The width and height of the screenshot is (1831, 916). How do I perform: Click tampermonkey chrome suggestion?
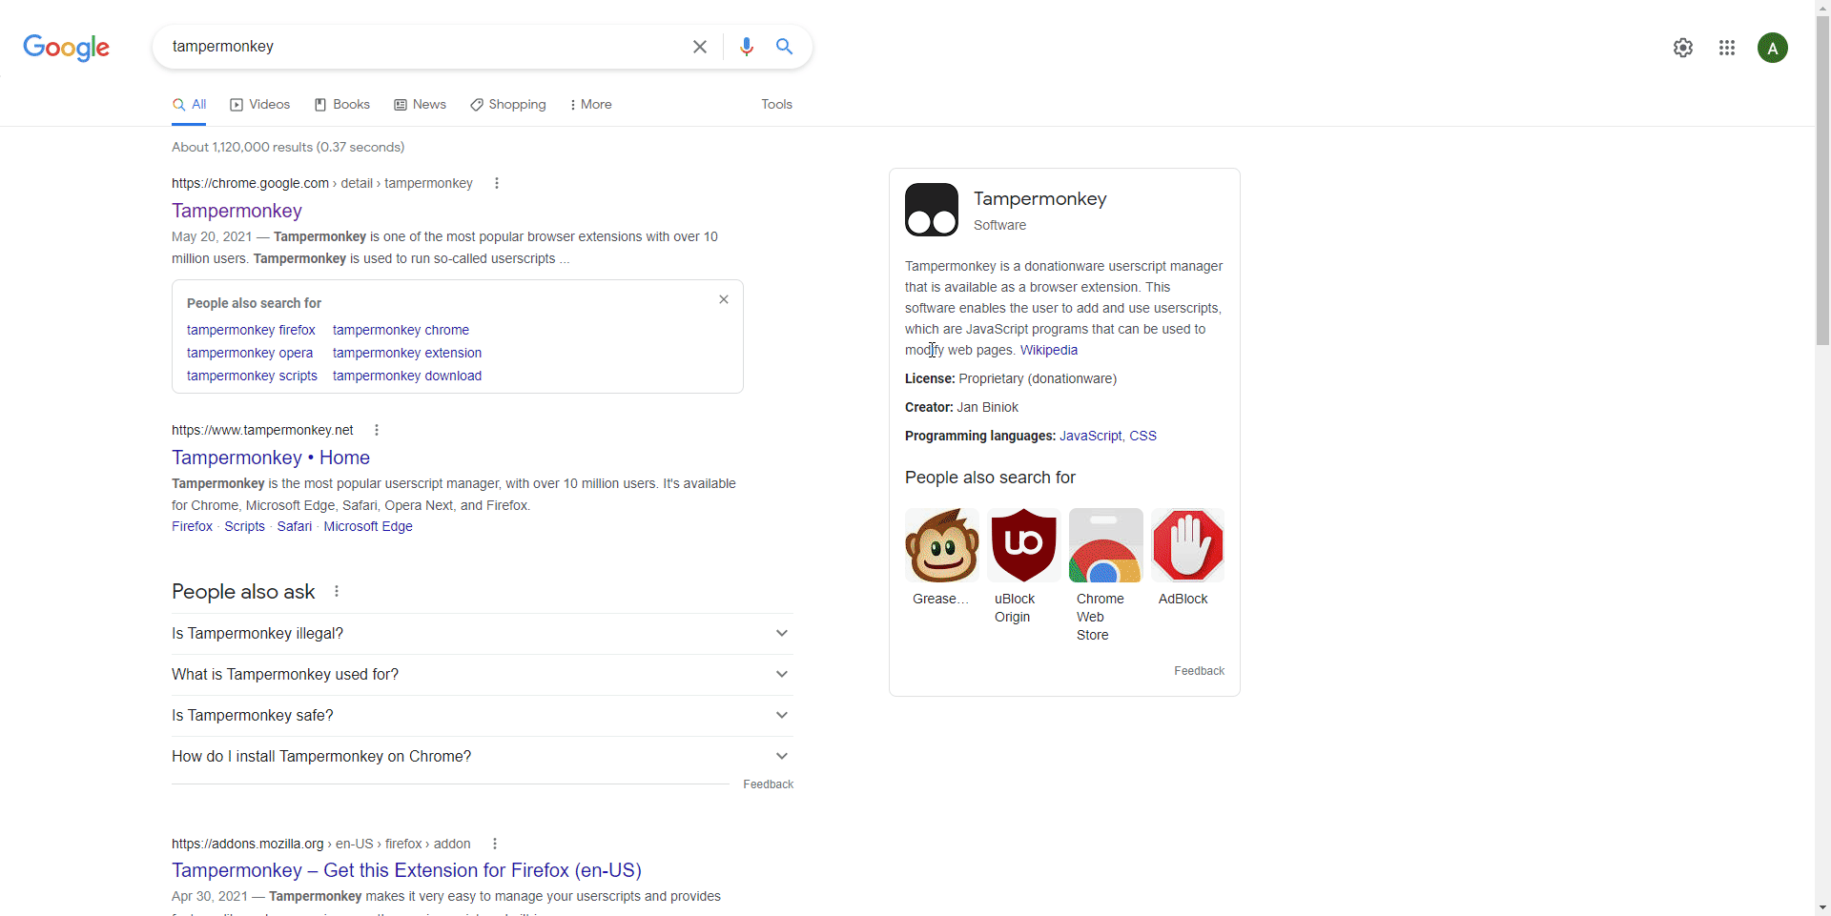(401, 331)
